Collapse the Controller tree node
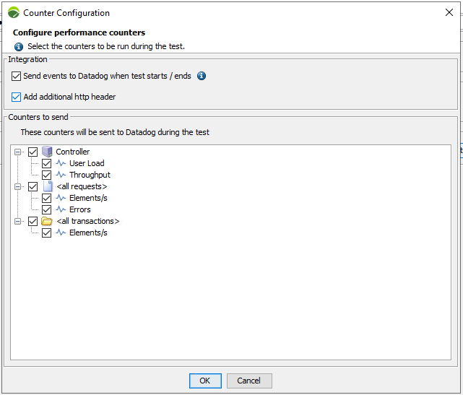The image size is (463, 395). 19,152
